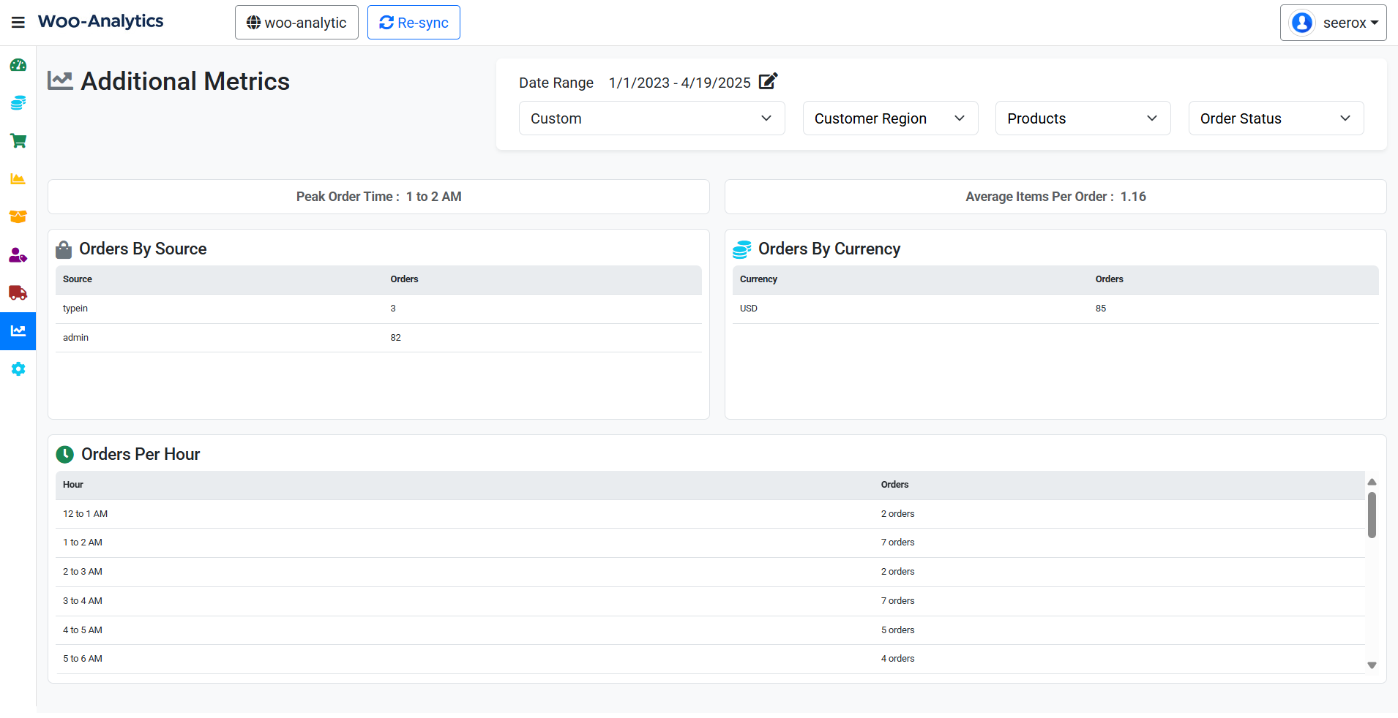Open the yellow area chart sidebar icon
This screenshot has width=1398, height=718.
point(18,179)
